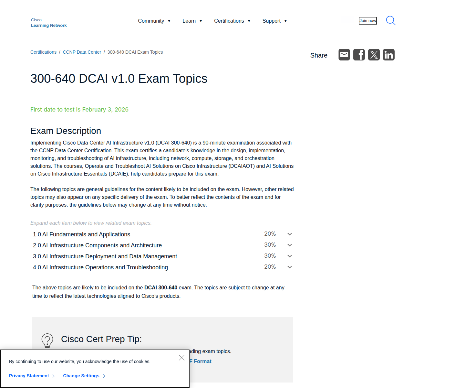Click the page heading 300-640 DCAI v1.0
Screen dimensions: 465x388
[119, 79]
